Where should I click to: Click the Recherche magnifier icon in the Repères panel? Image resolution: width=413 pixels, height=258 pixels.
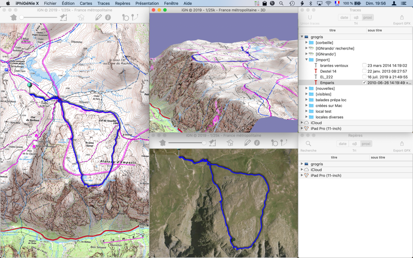coord(308,144)
